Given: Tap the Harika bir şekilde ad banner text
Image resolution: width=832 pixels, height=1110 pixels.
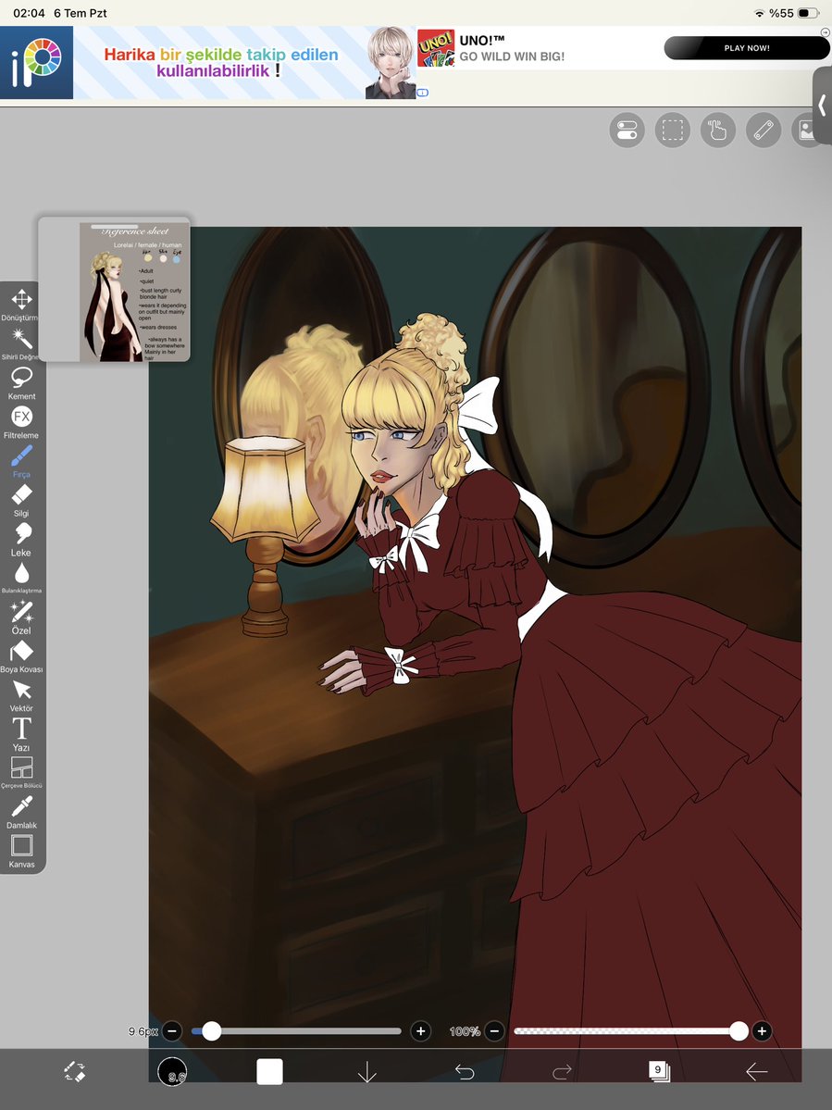Looking at the screenshot, I should tap(221, 62).
